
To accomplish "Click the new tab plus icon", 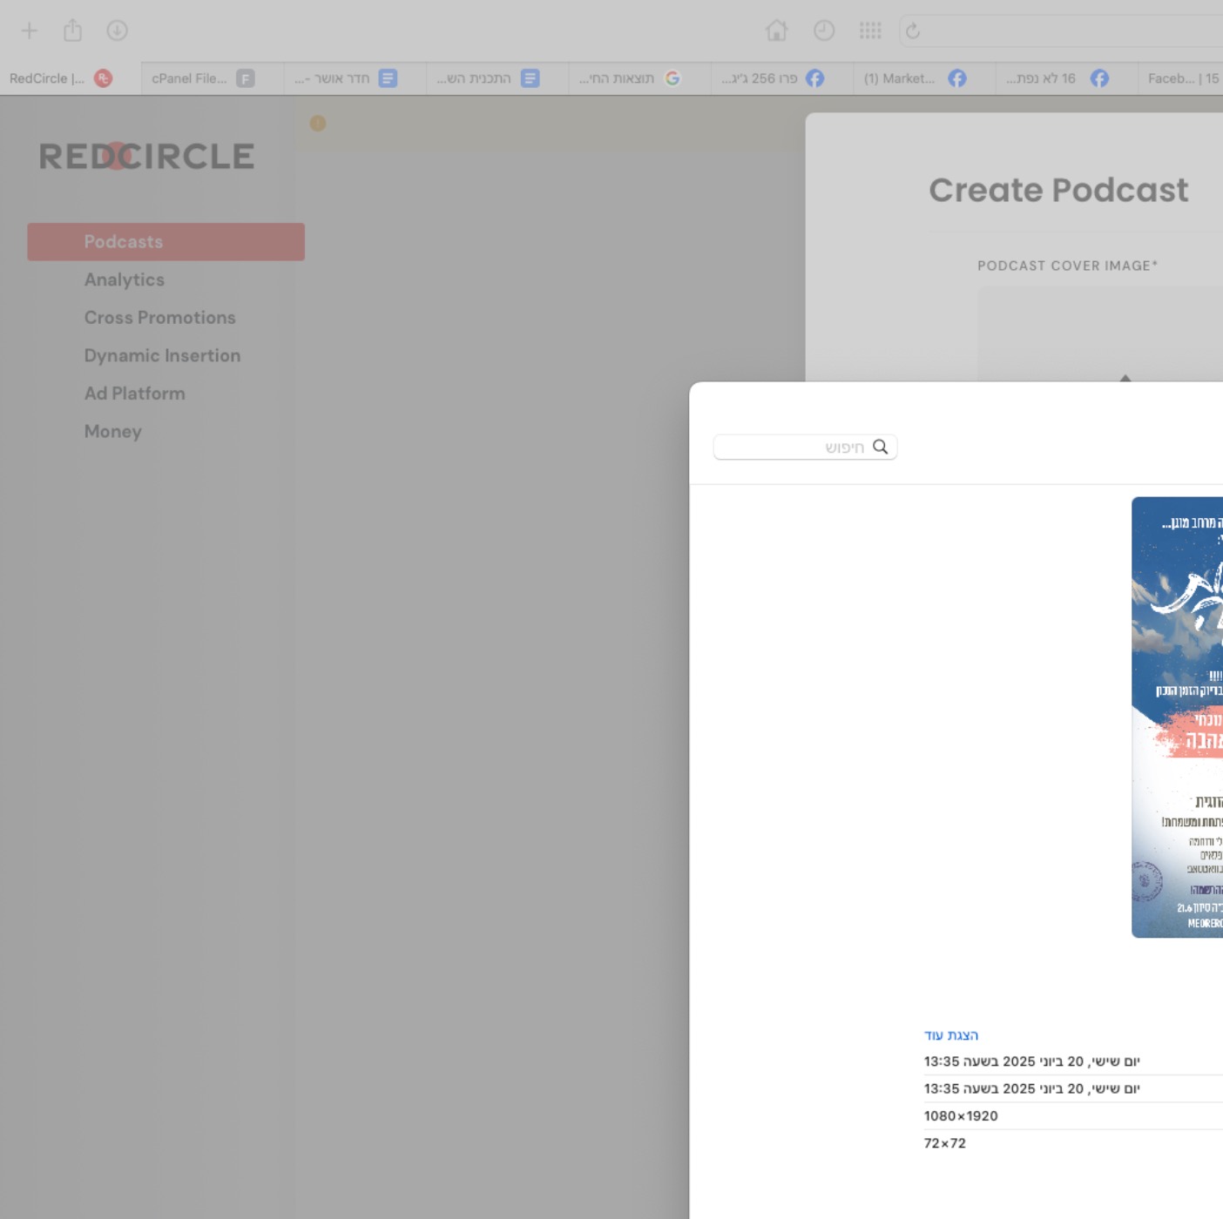I will 29,31.
